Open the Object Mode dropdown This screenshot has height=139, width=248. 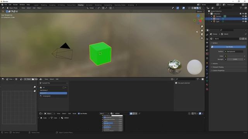(x=13, y=8)
